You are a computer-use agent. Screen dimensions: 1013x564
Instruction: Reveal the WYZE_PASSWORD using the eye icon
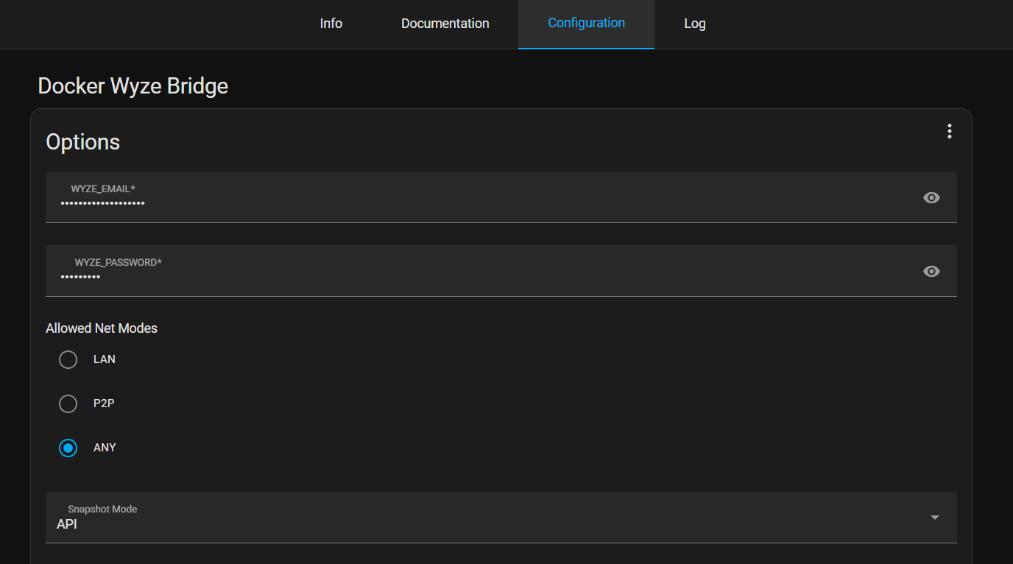tap(931, 271)
